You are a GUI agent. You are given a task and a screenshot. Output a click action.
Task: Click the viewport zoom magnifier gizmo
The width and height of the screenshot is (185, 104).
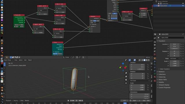pos(126,73)
